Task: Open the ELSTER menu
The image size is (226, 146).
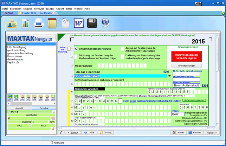Action: (x=50, y=8)
